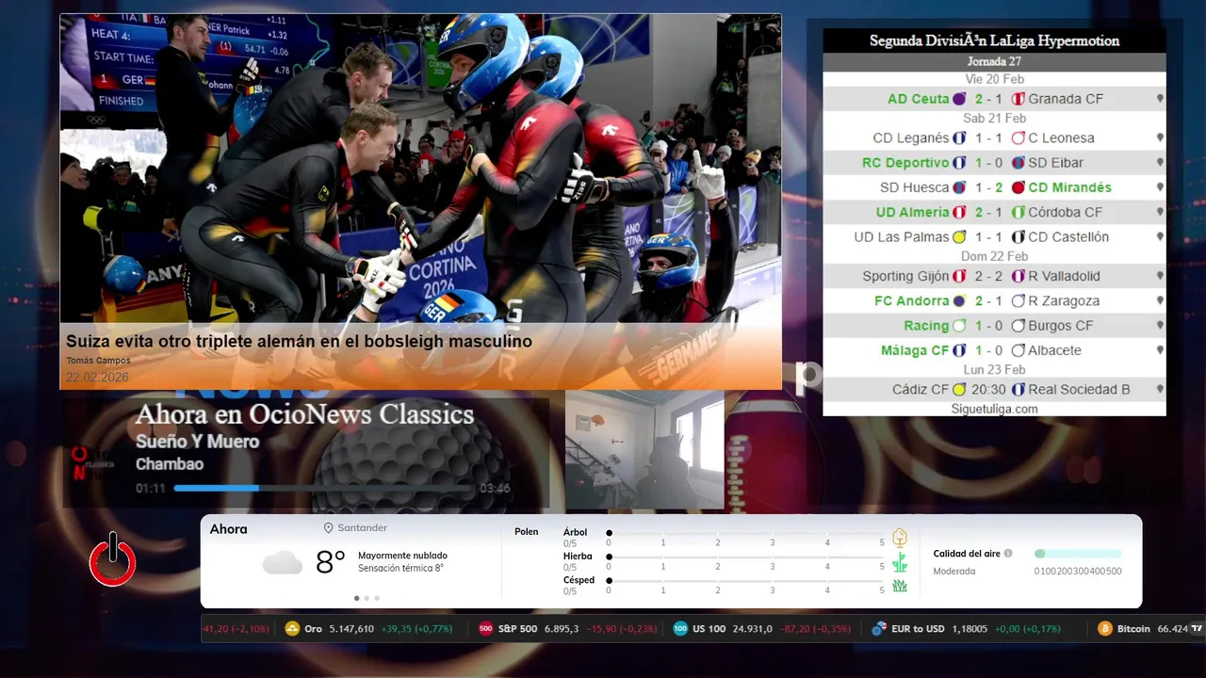Click the CD Castellón team name
Image resolution: width=1206 pixels, height=678 pixels.
(x=1068, y=237)
